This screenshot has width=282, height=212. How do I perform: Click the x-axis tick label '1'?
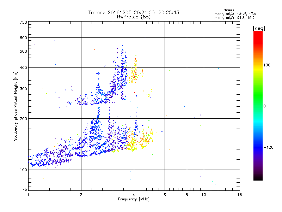coord(28,195)
